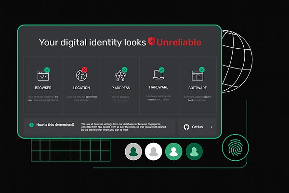Select the SOFTWARE card label

tap(197, 88)
